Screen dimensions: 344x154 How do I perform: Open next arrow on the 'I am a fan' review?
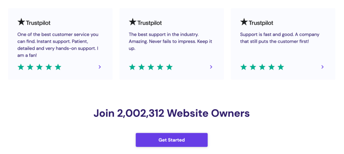click(100, 67)
